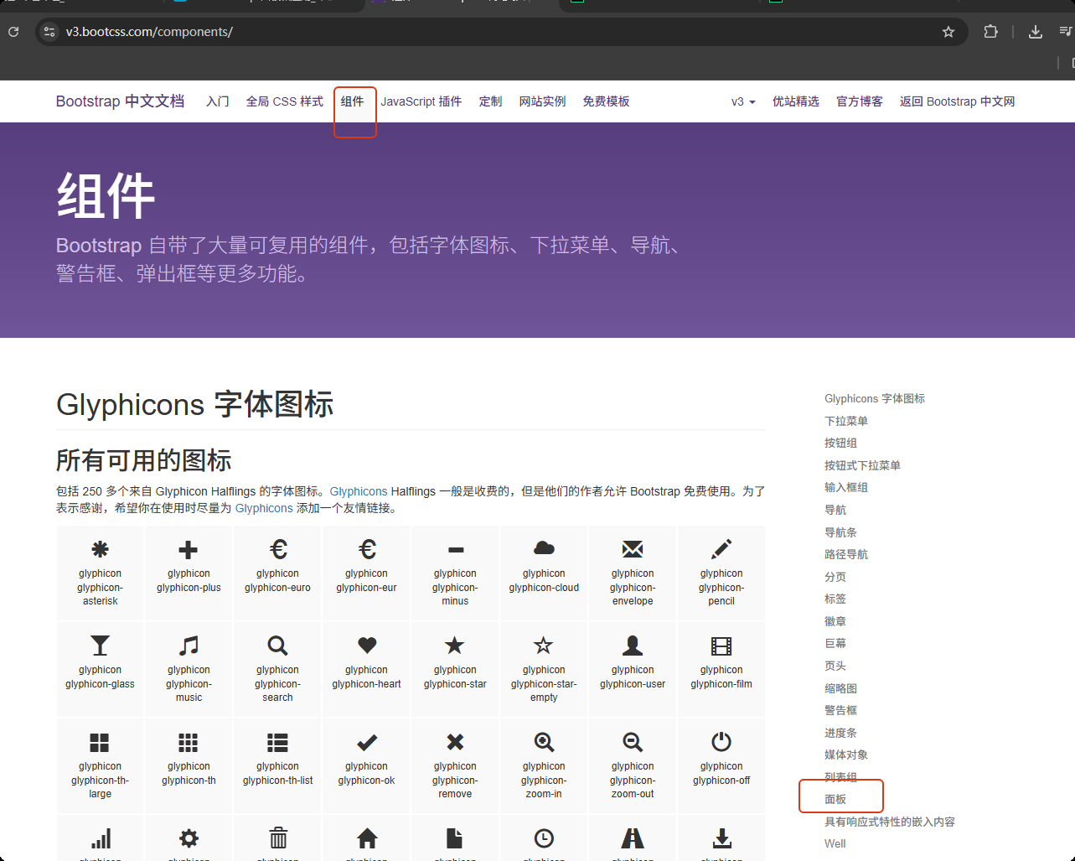This screenshot has width=1075, height=861.
Task: Go to 具有响应式特性的嵌入内容 in sidebar
Action: point(890,822)
